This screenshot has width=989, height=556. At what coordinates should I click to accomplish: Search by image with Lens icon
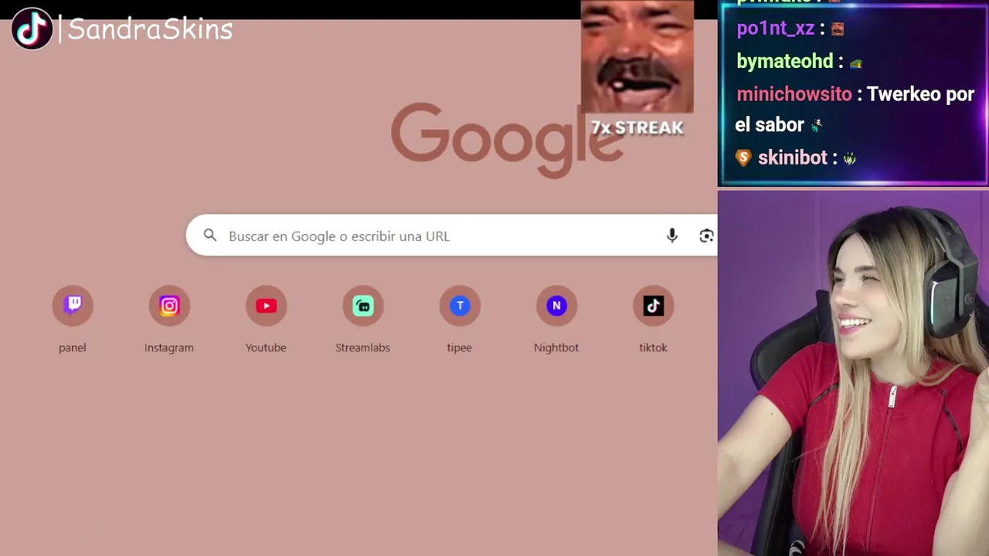[706, 236]
